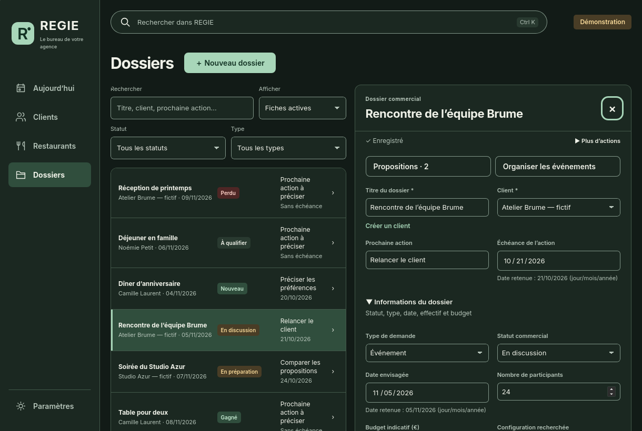This screenshot has height=431, width=642.
Task: Click the Titre, client, prochaine action field
Action: tap(182, 108)
